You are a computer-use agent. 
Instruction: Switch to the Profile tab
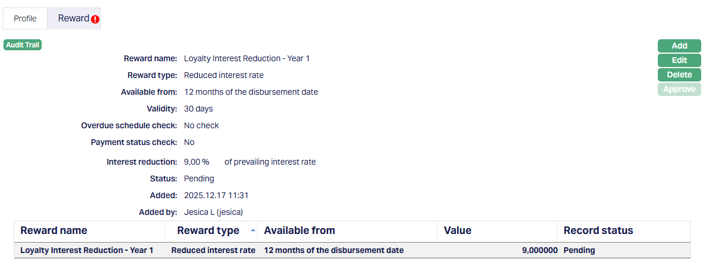click(25, 18)
